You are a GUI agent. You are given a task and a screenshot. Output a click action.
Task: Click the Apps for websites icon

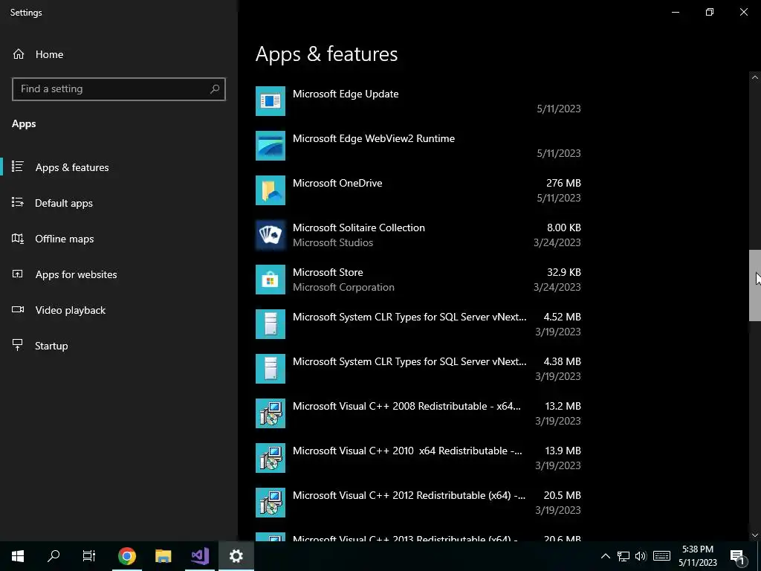click(18, 274)
